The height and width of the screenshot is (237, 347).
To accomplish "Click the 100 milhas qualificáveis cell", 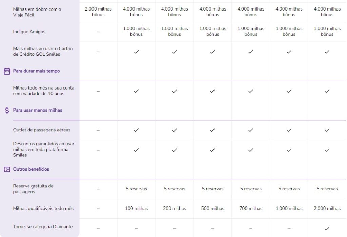I will pyautogui.click(x=136, y=208).
